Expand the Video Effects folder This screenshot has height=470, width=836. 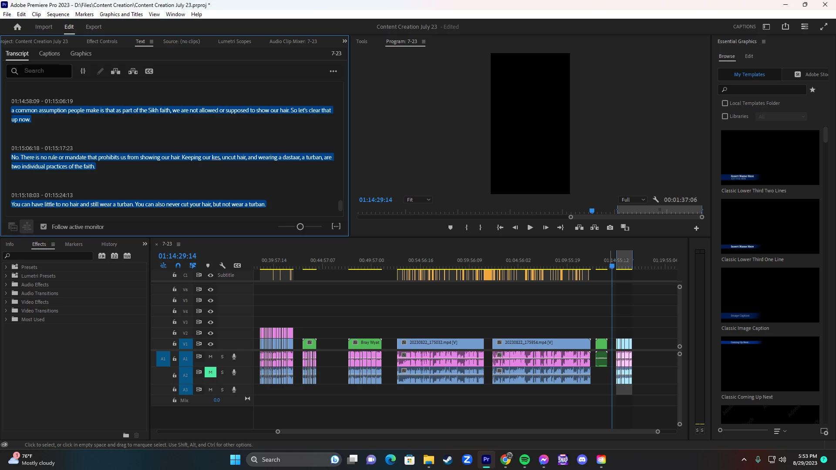tap(6, 302)
